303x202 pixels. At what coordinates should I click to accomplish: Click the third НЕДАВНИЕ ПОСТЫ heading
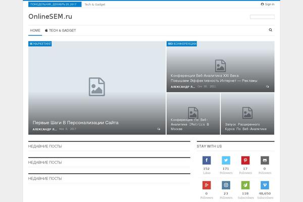[45, 178]
